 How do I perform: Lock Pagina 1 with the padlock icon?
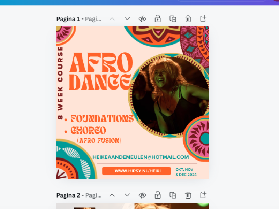tap(157, 18)
